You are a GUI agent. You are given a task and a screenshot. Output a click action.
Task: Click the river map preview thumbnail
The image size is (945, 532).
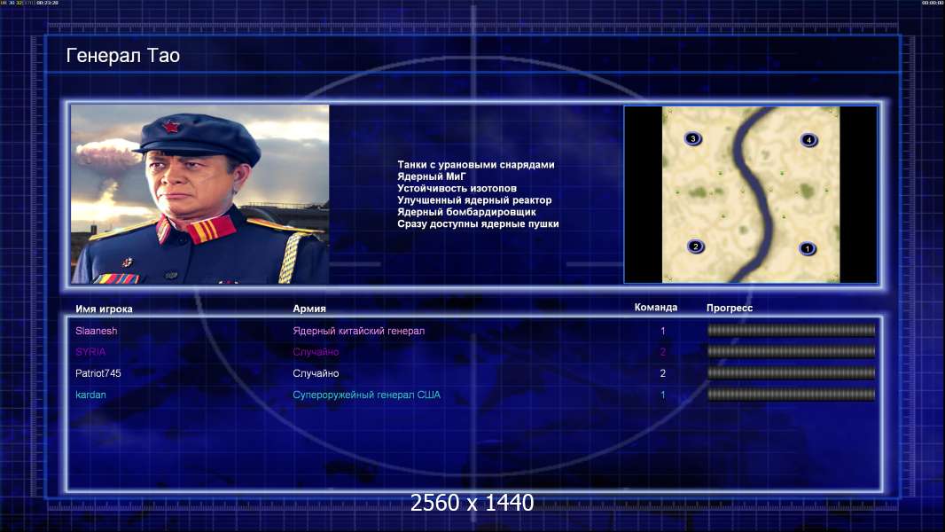(x=750, y=194)
